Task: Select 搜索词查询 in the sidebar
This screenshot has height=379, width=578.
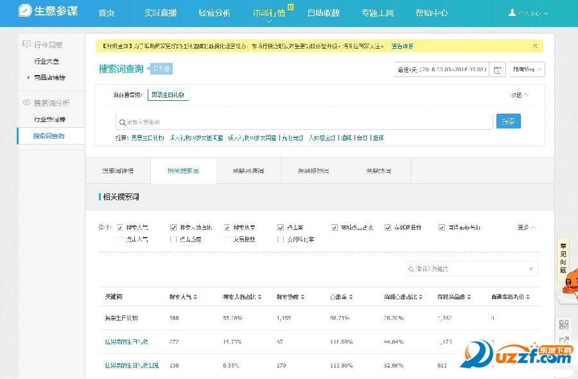Action: [x=49, y=136]
